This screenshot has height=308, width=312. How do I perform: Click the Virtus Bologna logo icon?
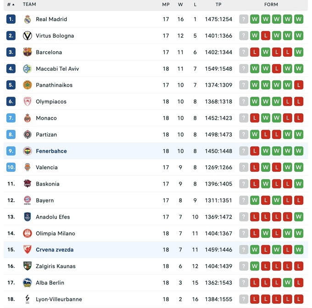[x=28, y=36]
